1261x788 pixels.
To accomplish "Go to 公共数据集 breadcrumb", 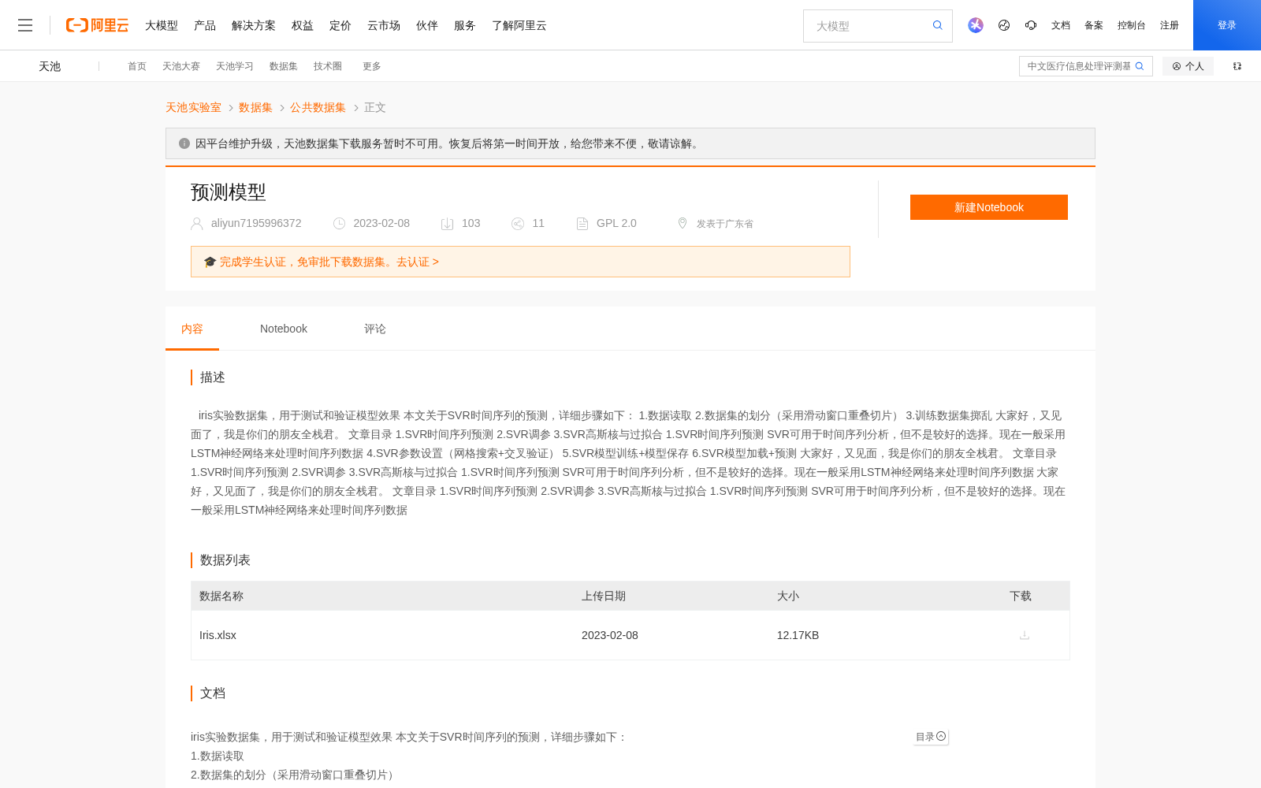I will pos(318,107).
